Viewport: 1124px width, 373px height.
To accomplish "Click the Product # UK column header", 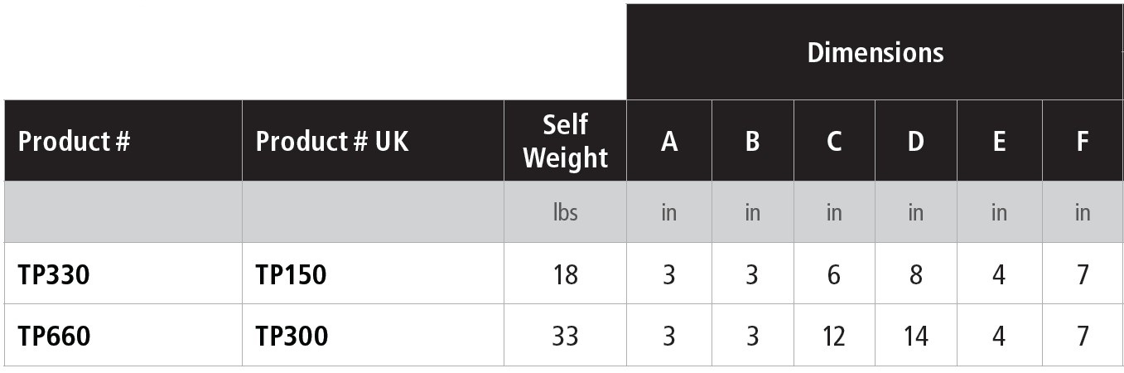I will click(x=332, y=142).
